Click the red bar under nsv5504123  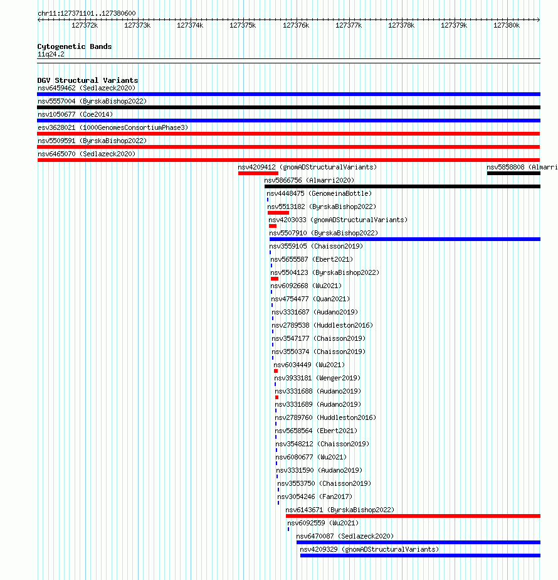tap(274, 279)
